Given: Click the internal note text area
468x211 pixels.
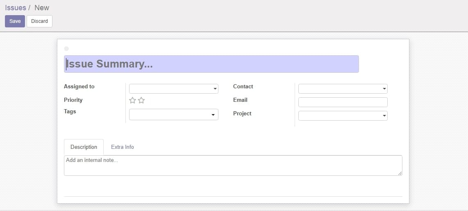Looking at the screenshot, I should coord(233,165).
